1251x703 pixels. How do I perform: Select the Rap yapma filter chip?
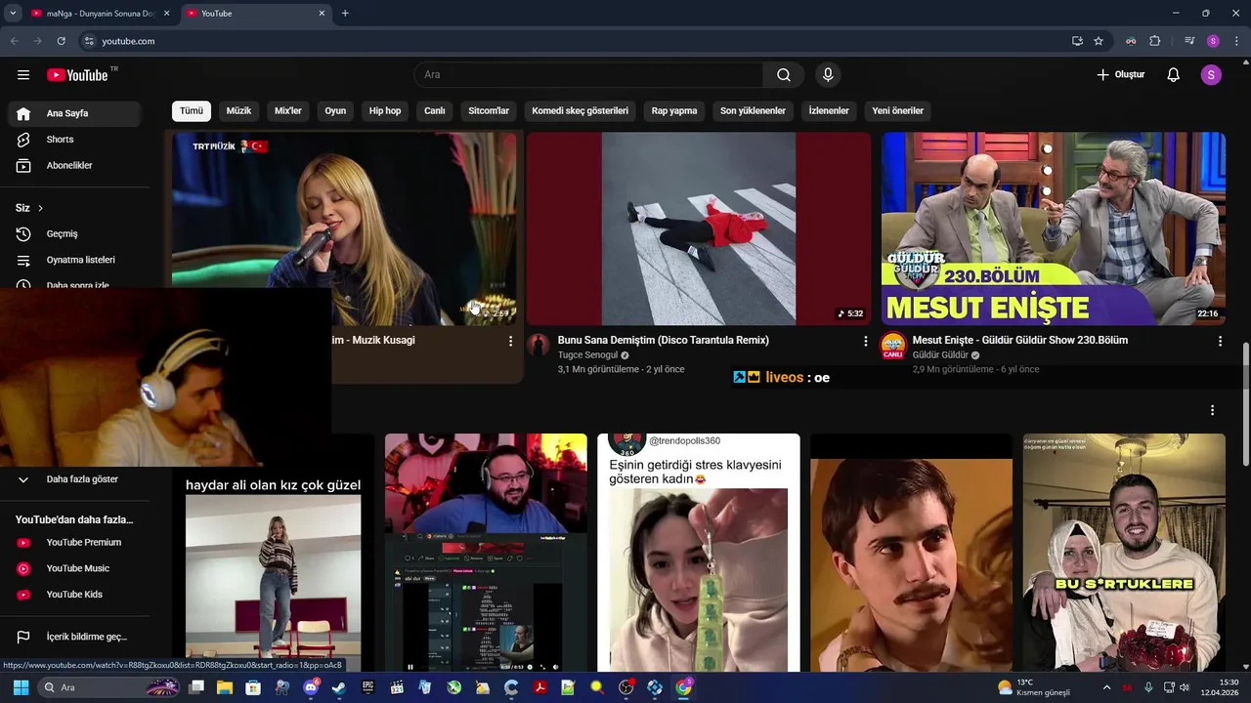tap(674, 111)
